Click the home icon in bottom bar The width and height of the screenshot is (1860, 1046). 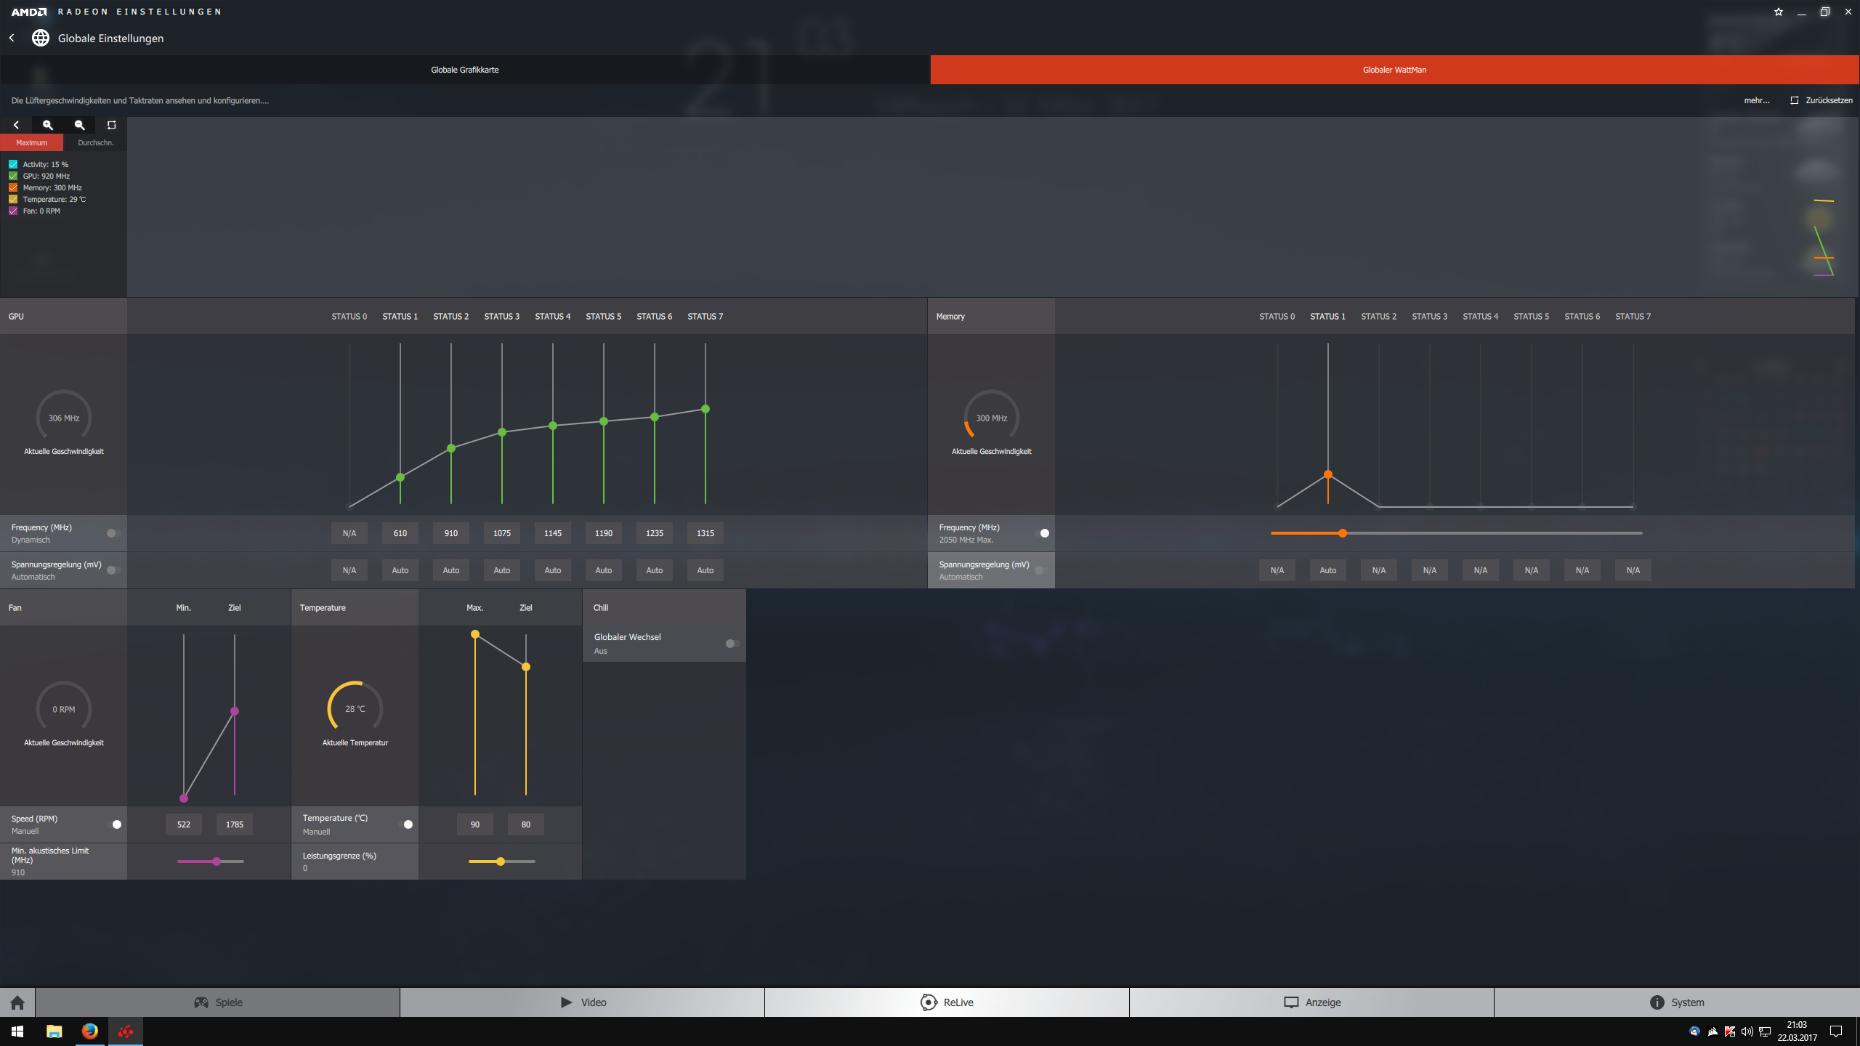pos(17,1002)
